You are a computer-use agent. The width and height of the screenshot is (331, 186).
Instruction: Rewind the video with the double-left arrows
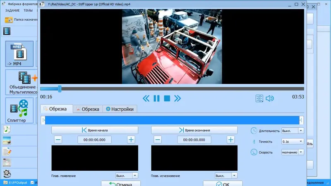146,98
